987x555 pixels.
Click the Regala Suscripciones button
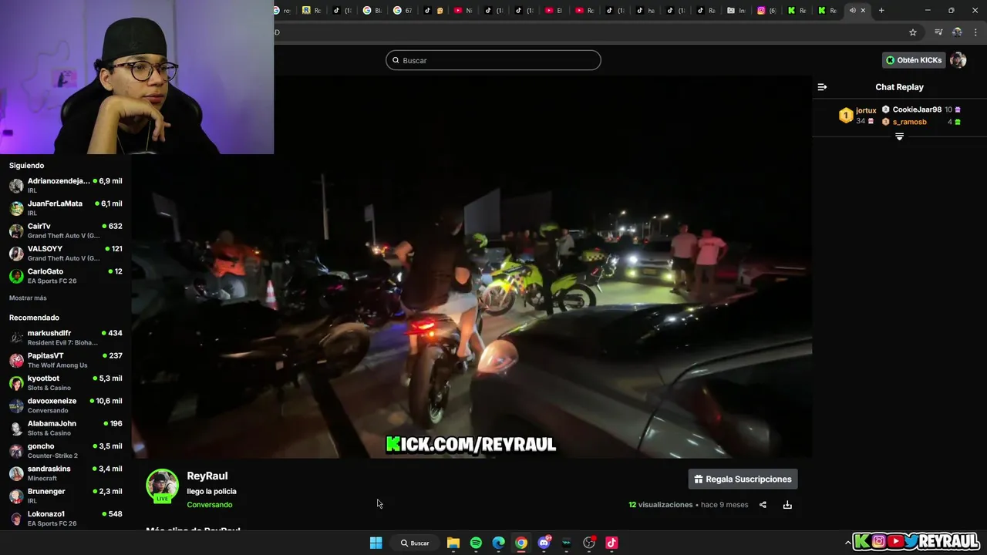click(743, 479)
